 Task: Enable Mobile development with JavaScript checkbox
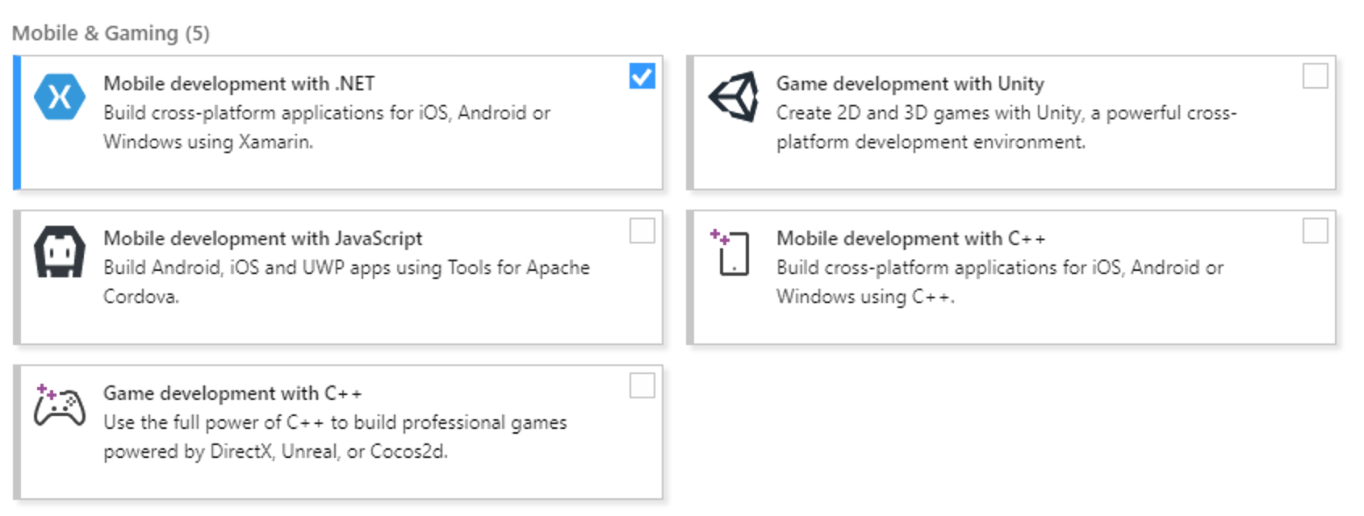(x=642, y=231)
